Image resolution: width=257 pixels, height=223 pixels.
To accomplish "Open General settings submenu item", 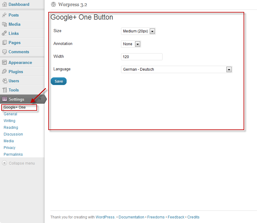I will pos(10,114).
